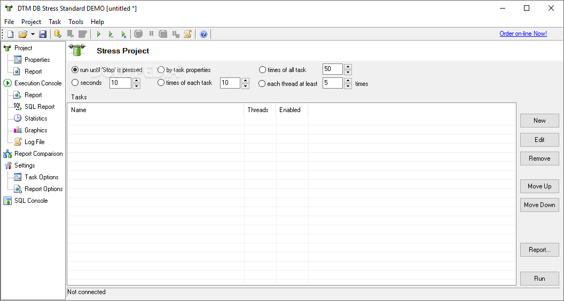Increase 'times of each task' spinner
The image size is (564, 301).
coord(245,80)
